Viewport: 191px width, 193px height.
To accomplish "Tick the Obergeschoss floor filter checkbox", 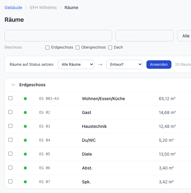I will (77, 47).
